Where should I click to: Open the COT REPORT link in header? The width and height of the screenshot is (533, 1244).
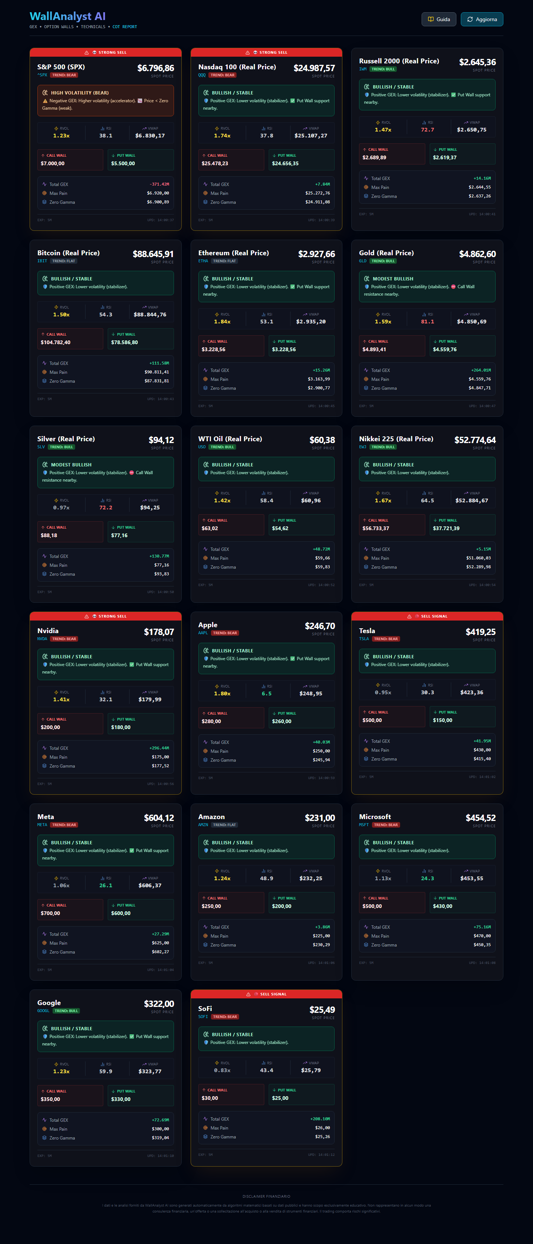124,27
